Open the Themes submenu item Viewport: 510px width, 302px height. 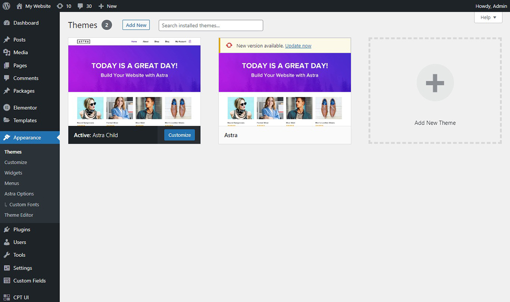[13, 152]
